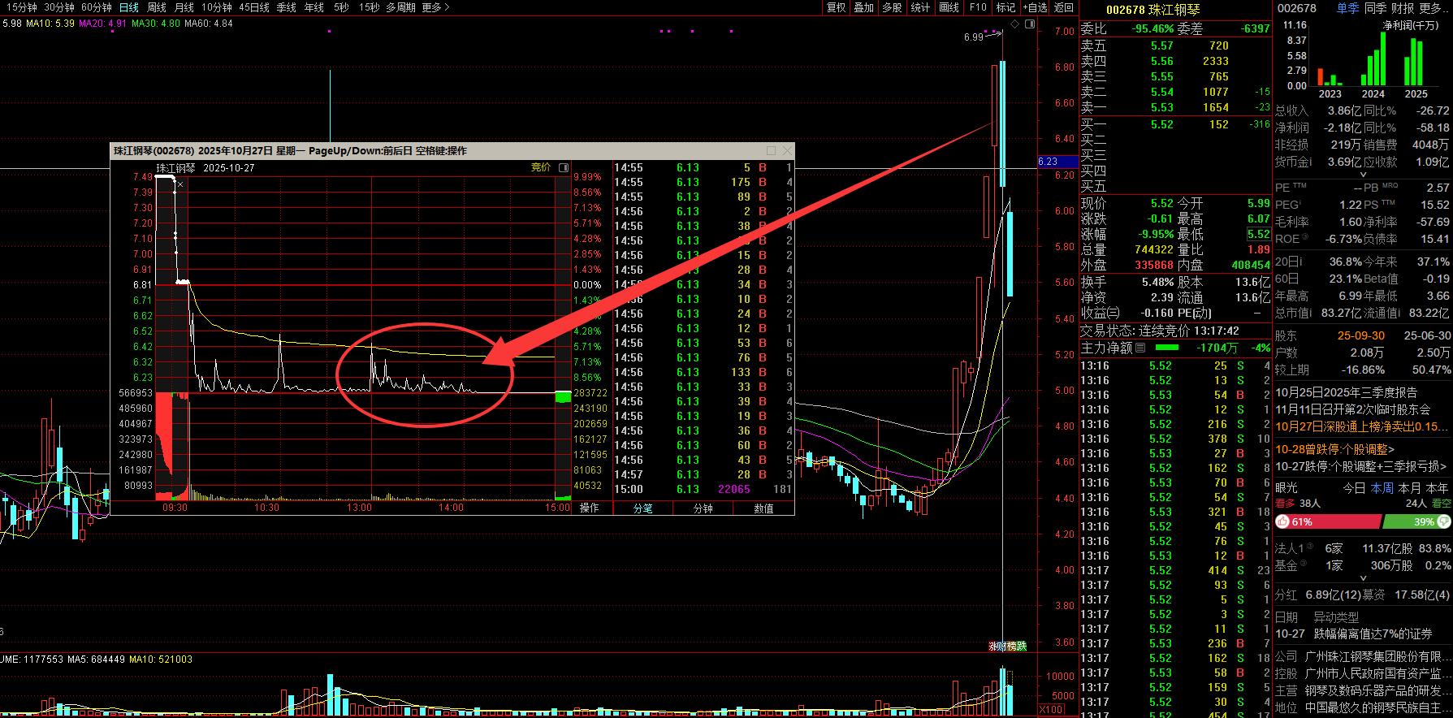Select the 同季 financial tab
This screenshot has width=1453, height=718.
(x=1375, y=8)
